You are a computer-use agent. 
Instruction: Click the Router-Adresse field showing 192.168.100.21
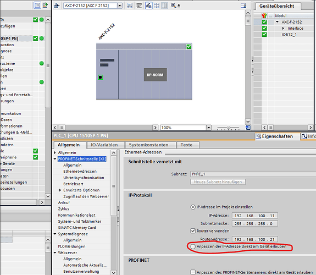click(x=255, y=239)
